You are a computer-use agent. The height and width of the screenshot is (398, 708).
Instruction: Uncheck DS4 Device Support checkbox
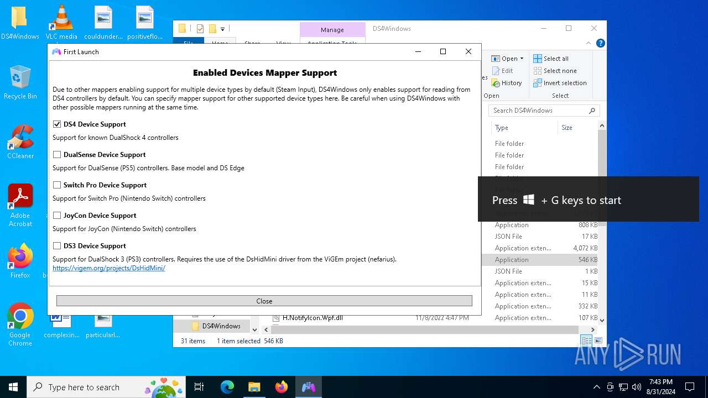[x=57, y=124]
